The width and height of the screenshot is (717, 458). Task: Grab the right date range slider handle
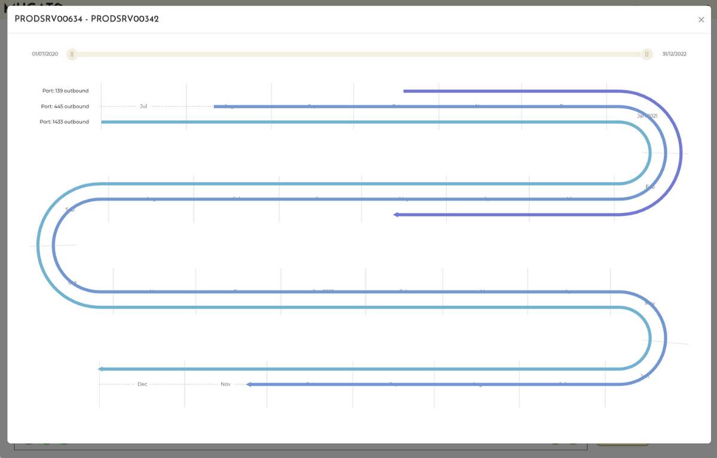(x=646, y=54)
